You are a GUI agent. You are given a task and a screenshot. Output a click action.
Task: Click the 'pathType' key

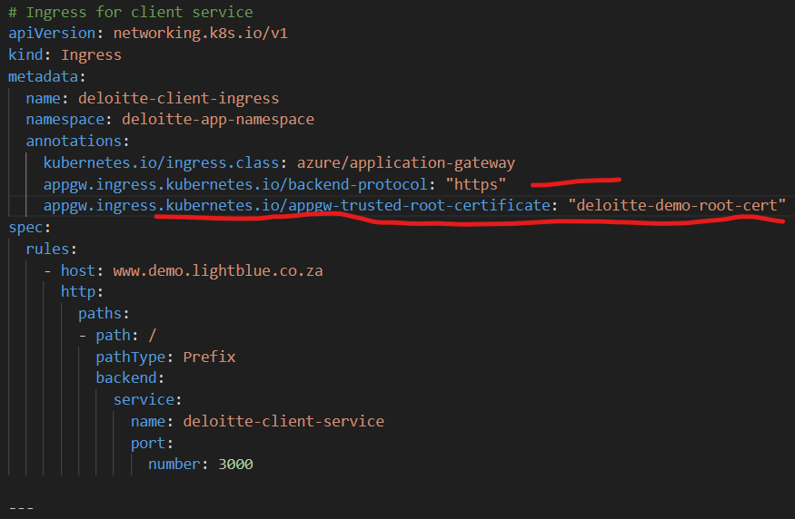pos(130,357)
